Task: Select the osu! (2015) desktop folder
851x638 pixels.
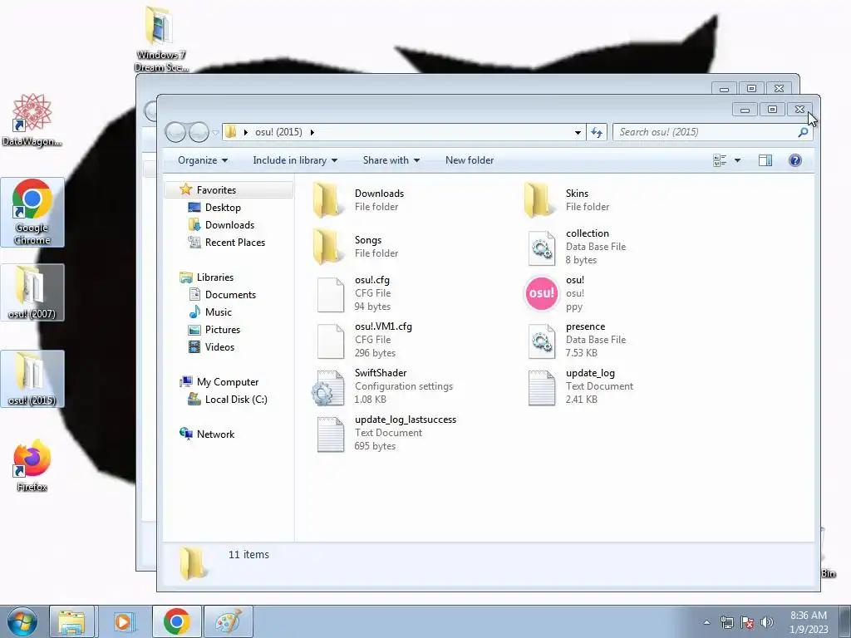Action: click(x=32, y=379)
